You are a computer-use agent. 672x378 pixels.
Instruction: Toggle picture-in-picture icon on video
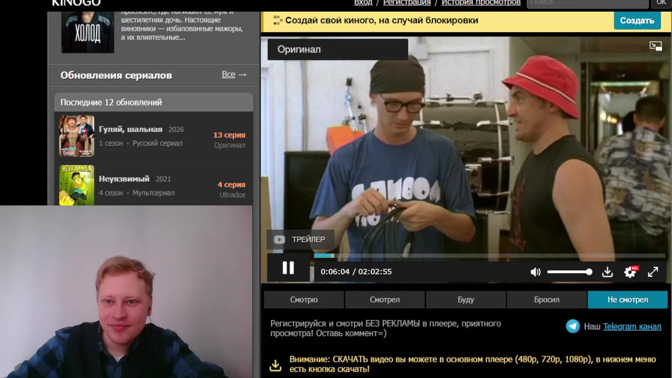(656, 46)
